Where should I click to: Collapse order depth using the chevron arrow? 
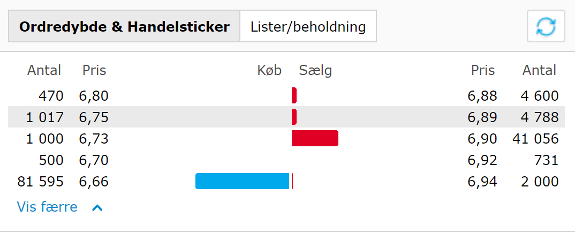tap(97, 207)
